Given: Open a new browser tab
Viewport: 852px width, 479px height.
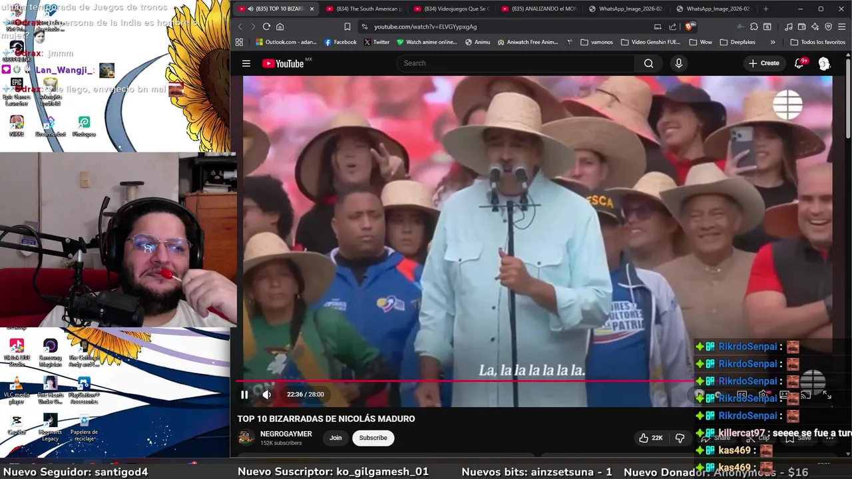Looking at the screenshot, I should coord(765,9).
